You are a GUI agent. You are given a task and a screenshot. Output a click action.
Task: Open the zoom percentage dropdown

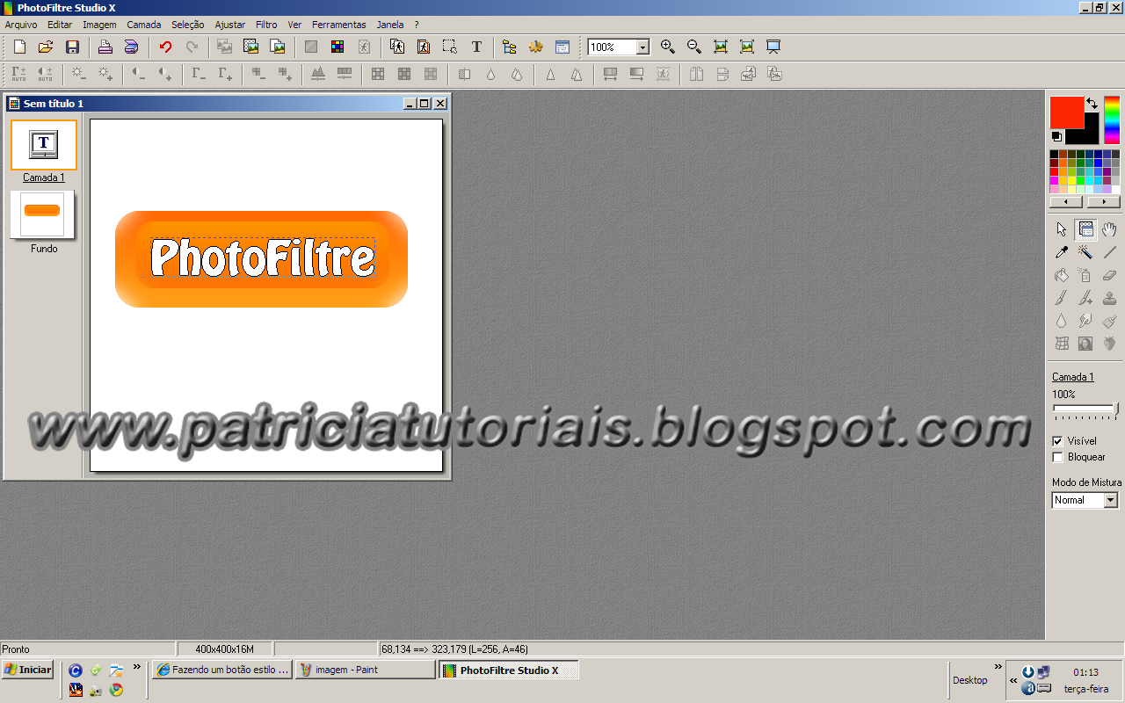(x=642, y=47)
